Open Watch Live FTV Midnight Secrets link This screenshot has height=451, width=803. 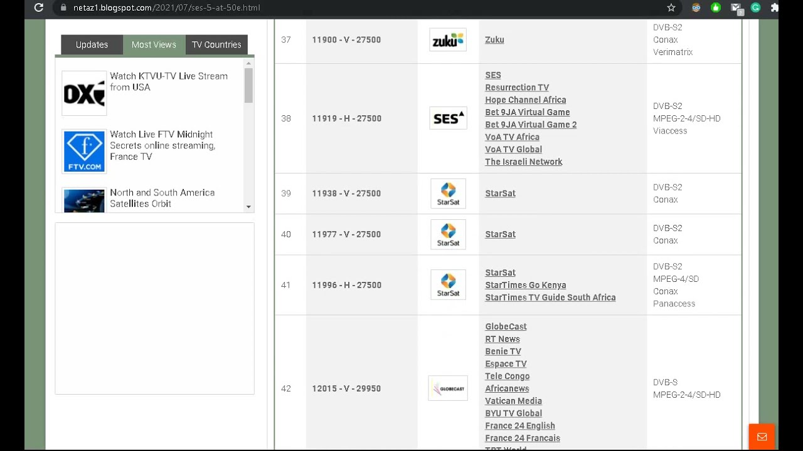[x=162, y=145]
